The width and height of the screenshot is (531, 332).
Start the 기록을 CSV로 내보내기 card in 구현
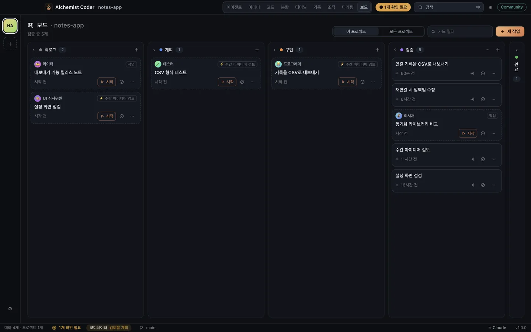tap(347, 82)
